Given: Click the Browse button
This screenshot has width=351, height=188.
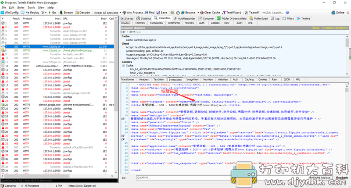Looking at the screenshot, I should point(188,13).
